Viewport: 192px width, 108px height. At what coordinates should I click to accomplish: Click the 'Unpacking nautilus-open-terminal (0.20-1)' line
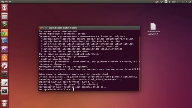(67, 82)
